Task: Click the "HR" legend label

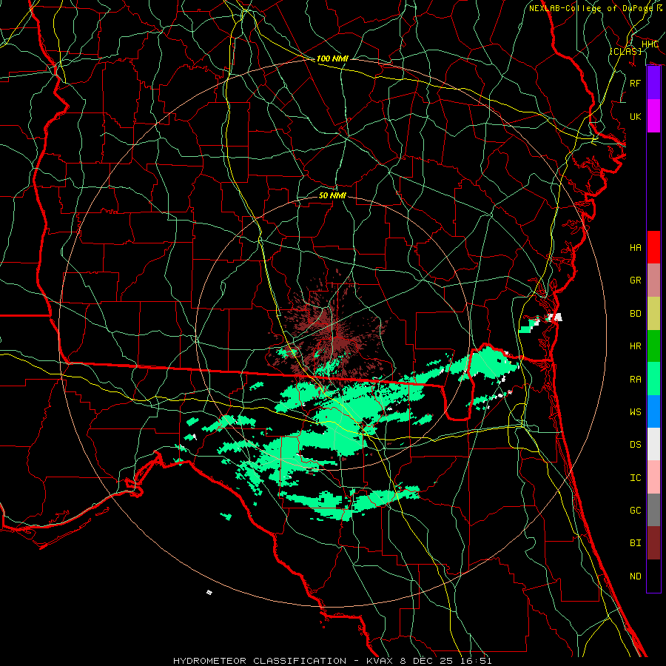Action: click(x=636, y=346)
